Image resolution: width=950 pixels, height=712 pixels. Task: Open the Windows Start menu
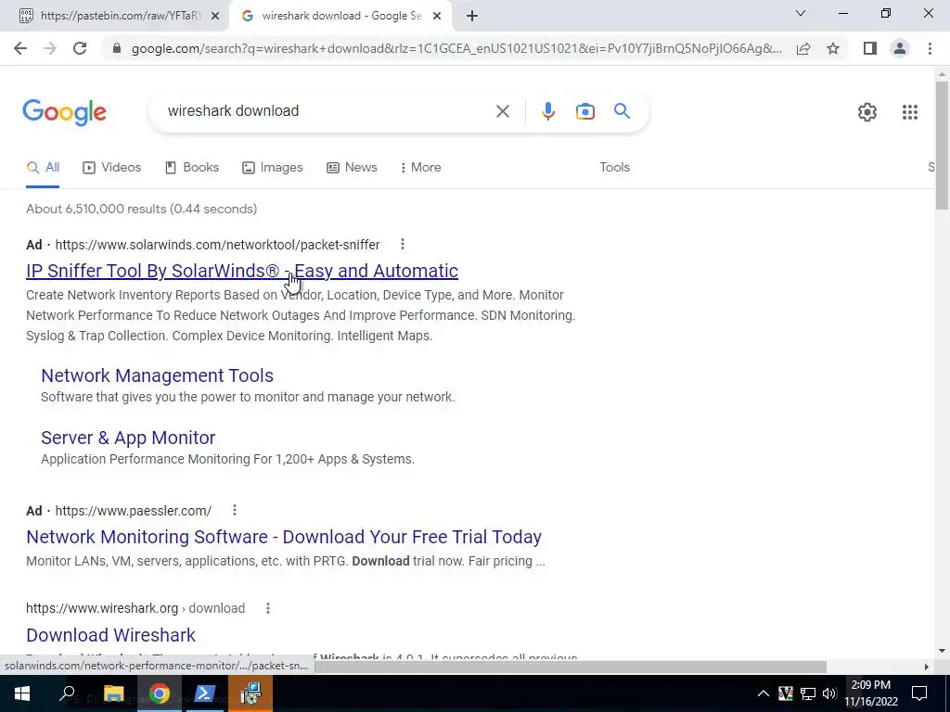click(21, 693)
